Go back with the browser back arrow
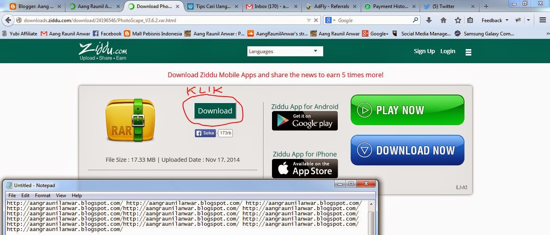 coord(8,20)
